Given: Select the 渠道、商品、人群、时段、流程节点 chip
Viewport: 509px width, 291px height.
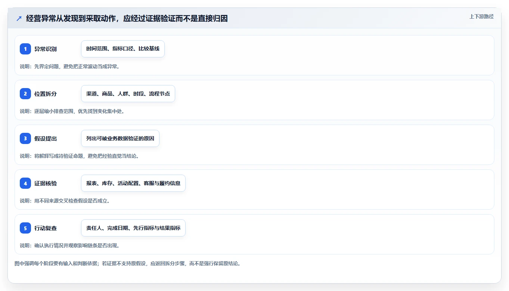Looking at the screenshot, I should [128, 94].
